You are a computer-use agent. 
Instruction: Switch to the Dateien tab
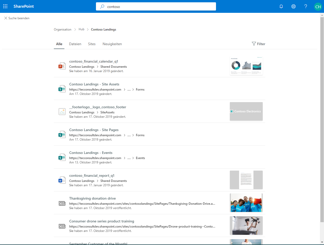click(75, 44)
